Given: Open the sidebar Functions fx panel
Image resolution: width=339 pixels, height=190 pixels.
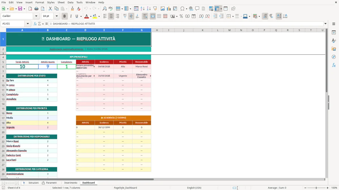Looking at the screenshot, I should coord(334,65).
